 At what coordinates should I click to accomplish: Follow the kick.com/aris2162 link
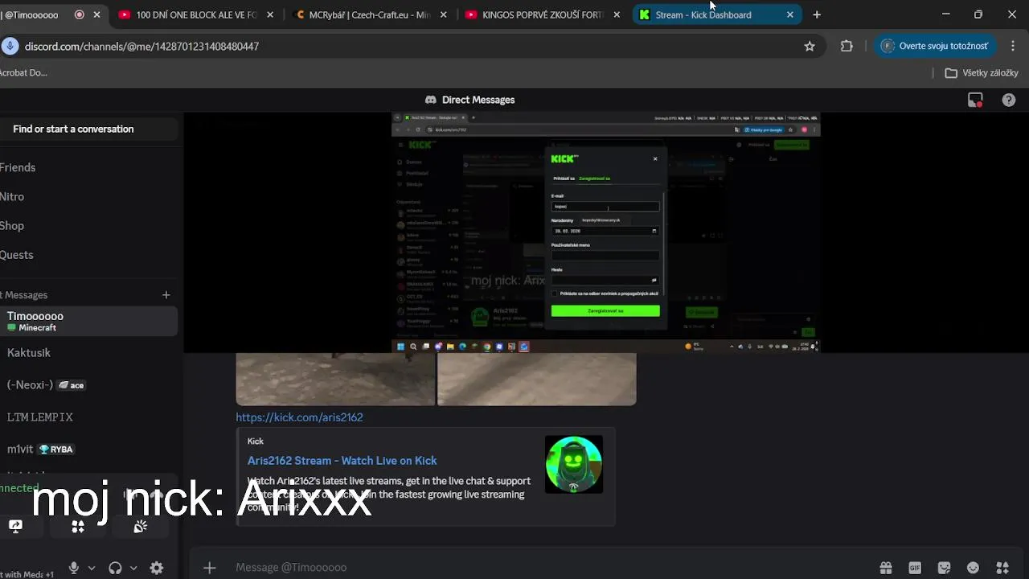299,417
